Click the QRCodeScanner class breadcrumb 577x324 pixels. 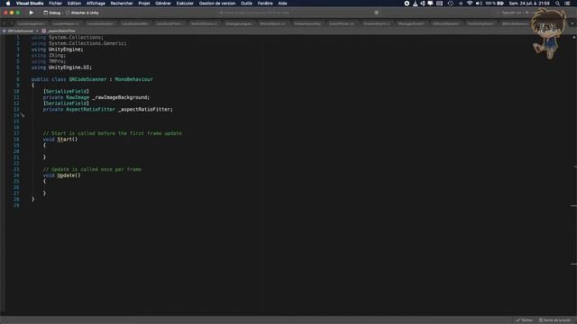pos(18,31)
